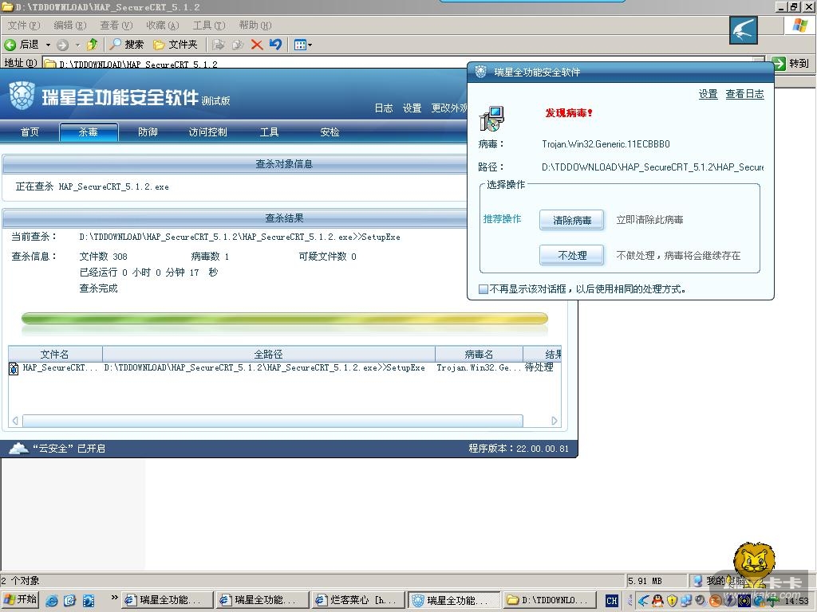Click the QQ penguin tray icon
The height and width of the screenshot is (612, 817).
(657, 601)
